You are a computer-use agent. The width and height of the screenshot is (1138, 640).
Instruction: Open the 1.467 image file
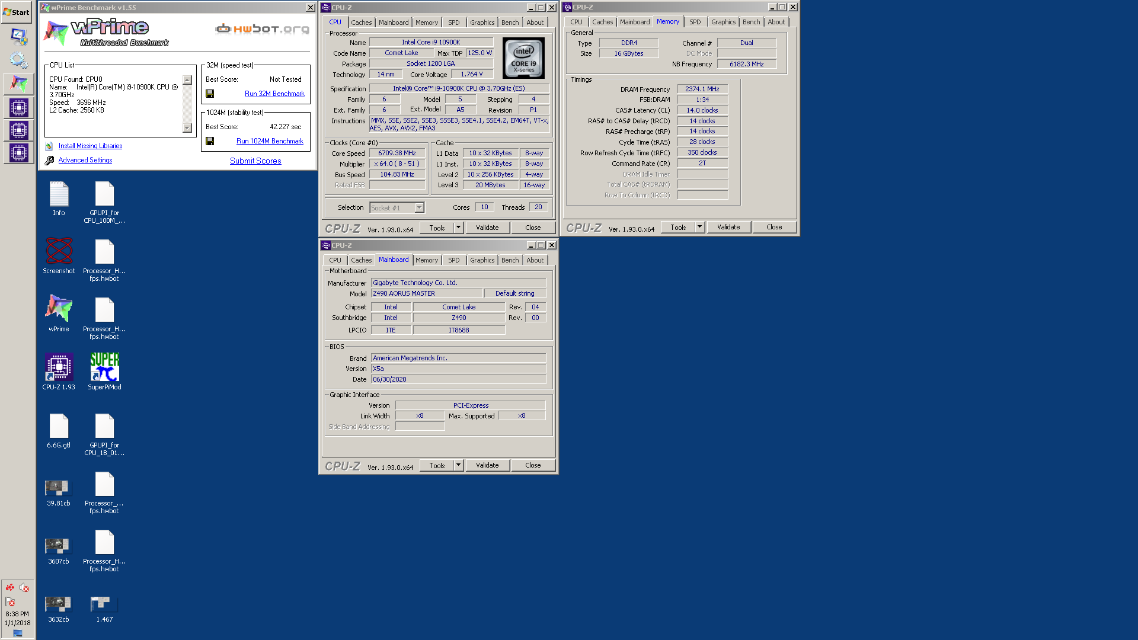[x=104, y=609]
